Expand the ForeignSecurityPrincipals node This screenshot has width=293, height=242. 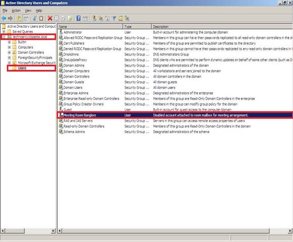click(x=9, y=57)
